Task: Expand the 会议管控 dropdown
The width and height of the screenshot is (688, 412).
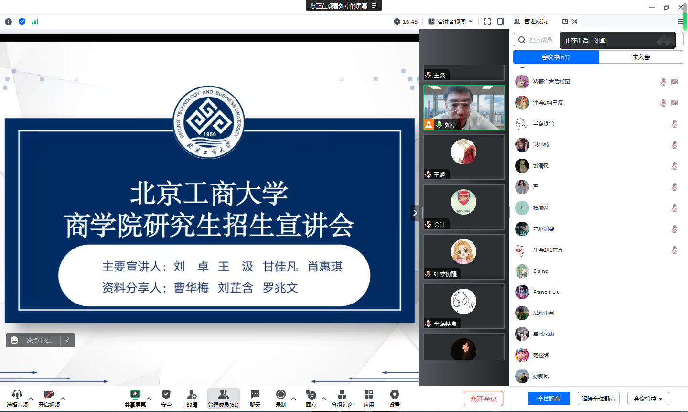Action: coord(648,399)
